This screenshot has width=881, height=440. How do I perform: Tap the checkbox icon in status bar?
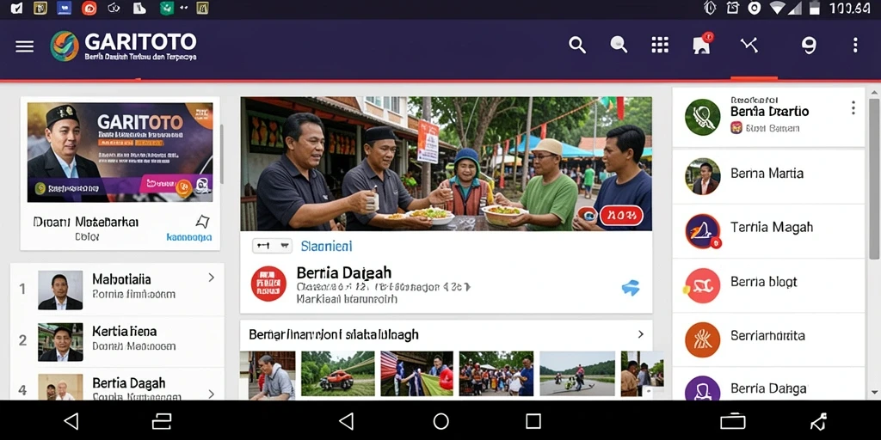(16, 8)
